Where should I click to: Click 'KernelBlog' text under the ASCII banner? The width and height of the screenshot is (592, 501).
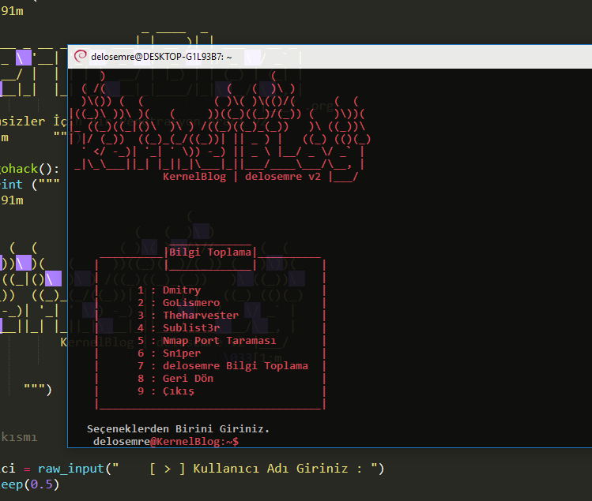194,177
